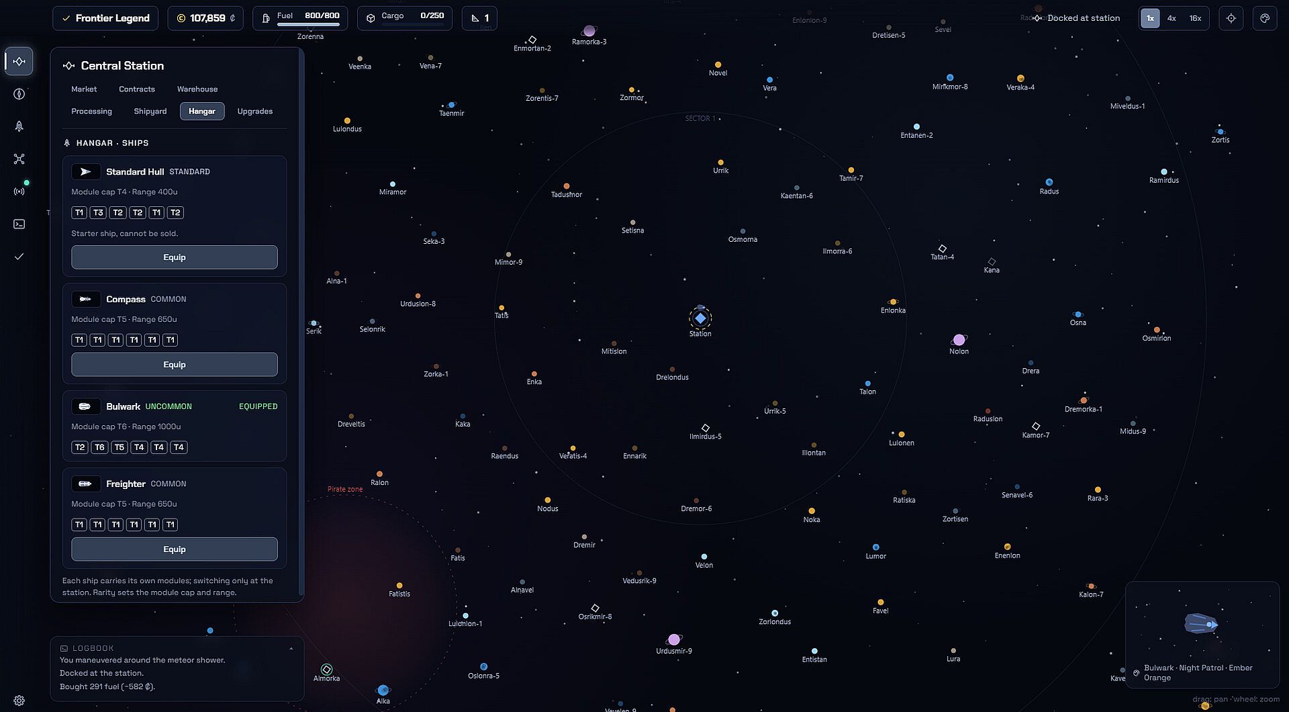Click the Standard Hull ship icon
The image size is (1289, 712).
pos(86,172)
